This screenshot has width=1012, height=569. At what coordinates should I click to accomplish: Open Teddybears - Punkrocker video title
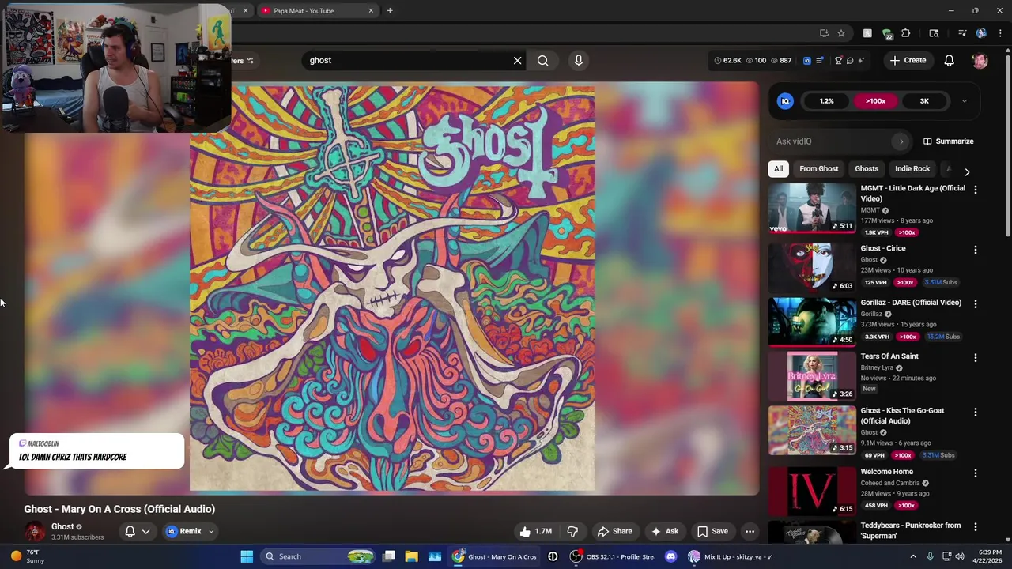point(911,530)
